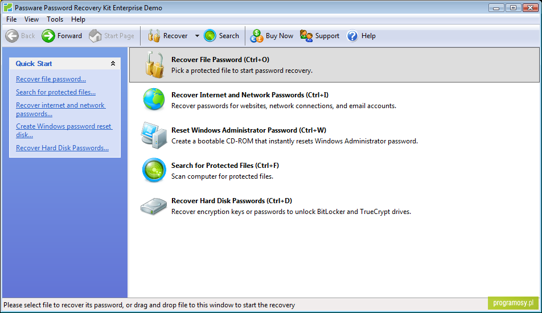Open the View menu

pyautogui.click(x=31, y=19)
